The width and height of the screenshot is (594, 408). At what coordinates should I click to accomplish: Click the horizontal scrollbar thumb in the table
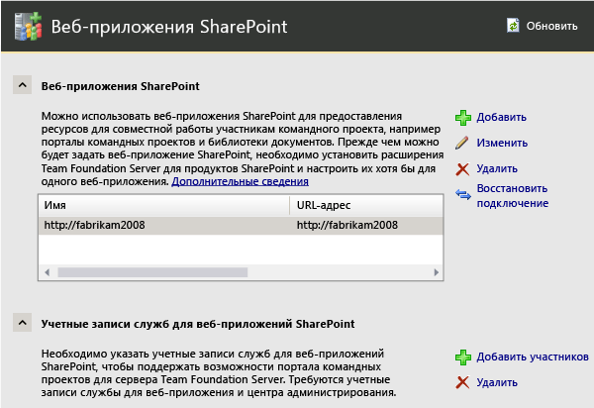(152, 272)
